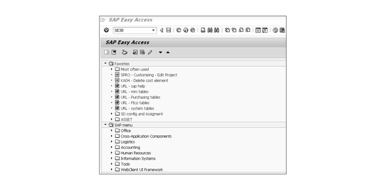This screenshot has width=382, height=189.
Task: Expand the Human Resources folder
Action: [112, 152]
